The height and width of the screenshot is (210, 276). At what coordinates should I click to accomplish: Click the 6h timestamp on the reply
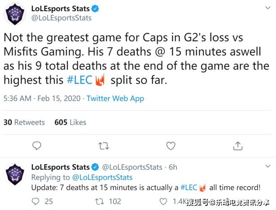tap(173, 167)
